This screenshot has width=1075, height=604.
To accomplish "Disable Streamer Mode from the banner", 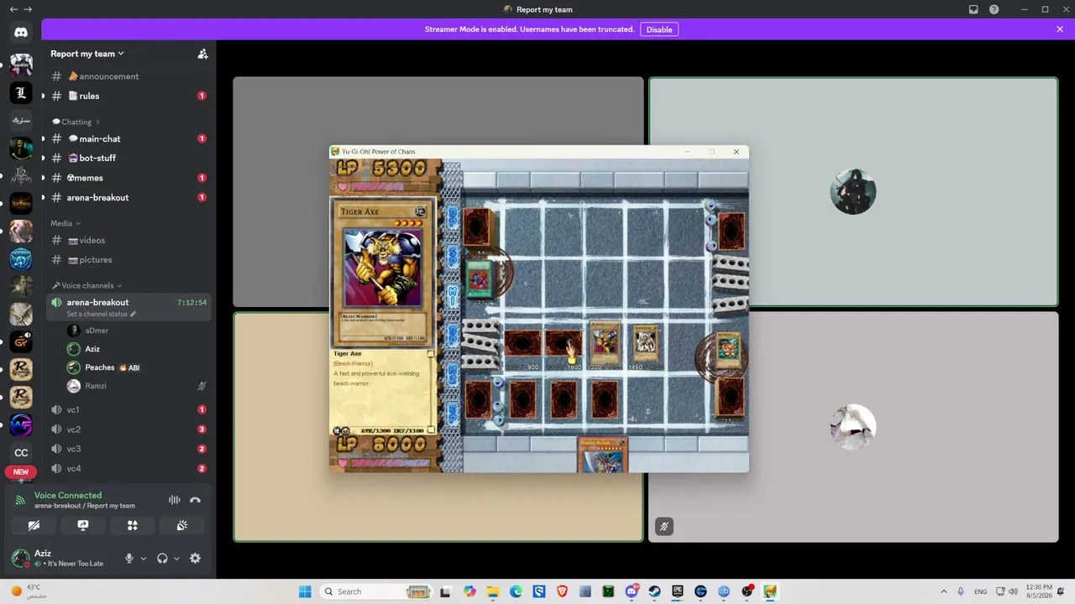I will (659, 29).
